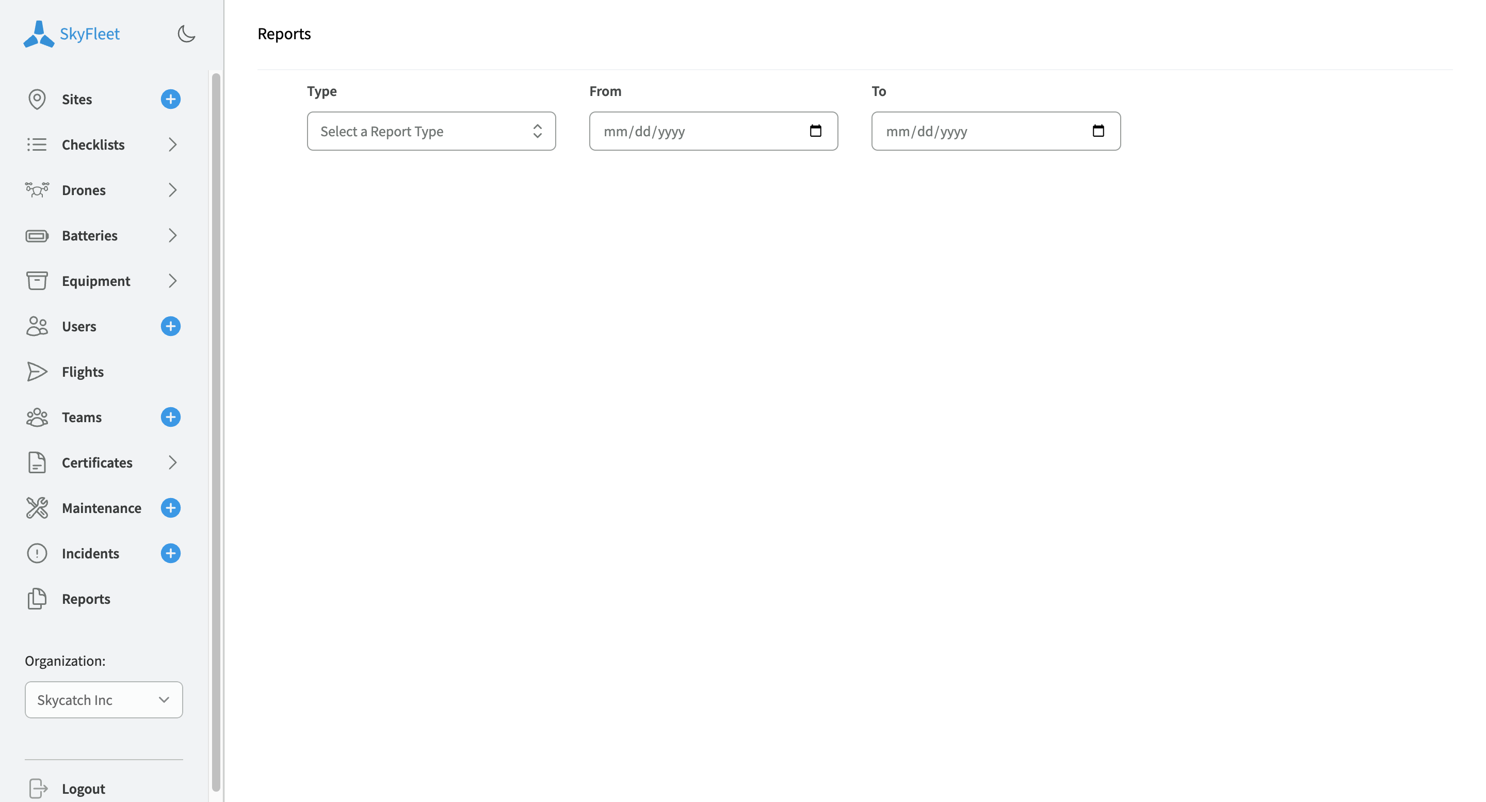Add a new user with the plus button
This screenshot has width=1486, height=802.
point(170,326)
